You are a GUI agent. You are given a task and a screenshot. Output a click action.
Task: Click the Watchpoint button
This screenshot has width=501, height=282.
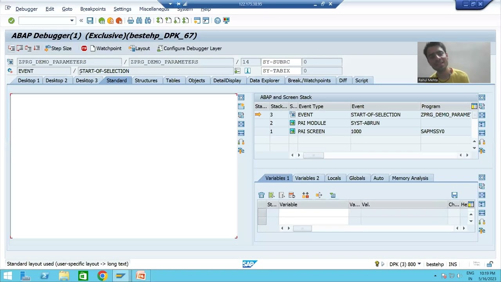pyautogui.click(x=106, y=48)
